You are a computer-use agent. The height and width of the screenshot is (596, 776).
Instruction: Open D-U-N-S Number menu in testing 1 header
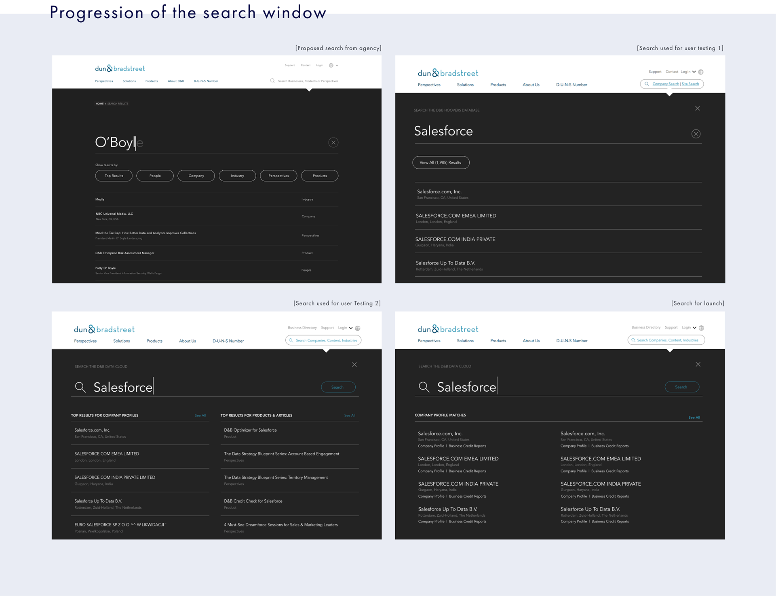[x=571, y=85]
